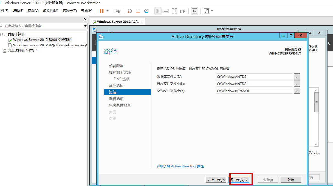Viewport: 333px width, 186px height.
Task: Browse for the 日志文件文件夹 location
Action: point(297,84)
